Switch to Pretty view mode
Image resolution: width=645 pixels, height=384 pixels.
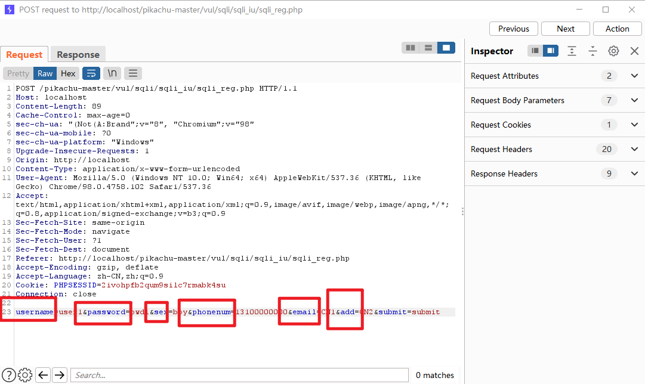pyautogui.click(x=18, y=73)
